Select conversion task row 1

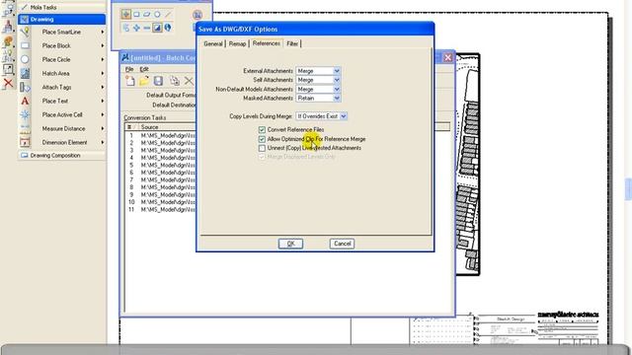point(160,136)
